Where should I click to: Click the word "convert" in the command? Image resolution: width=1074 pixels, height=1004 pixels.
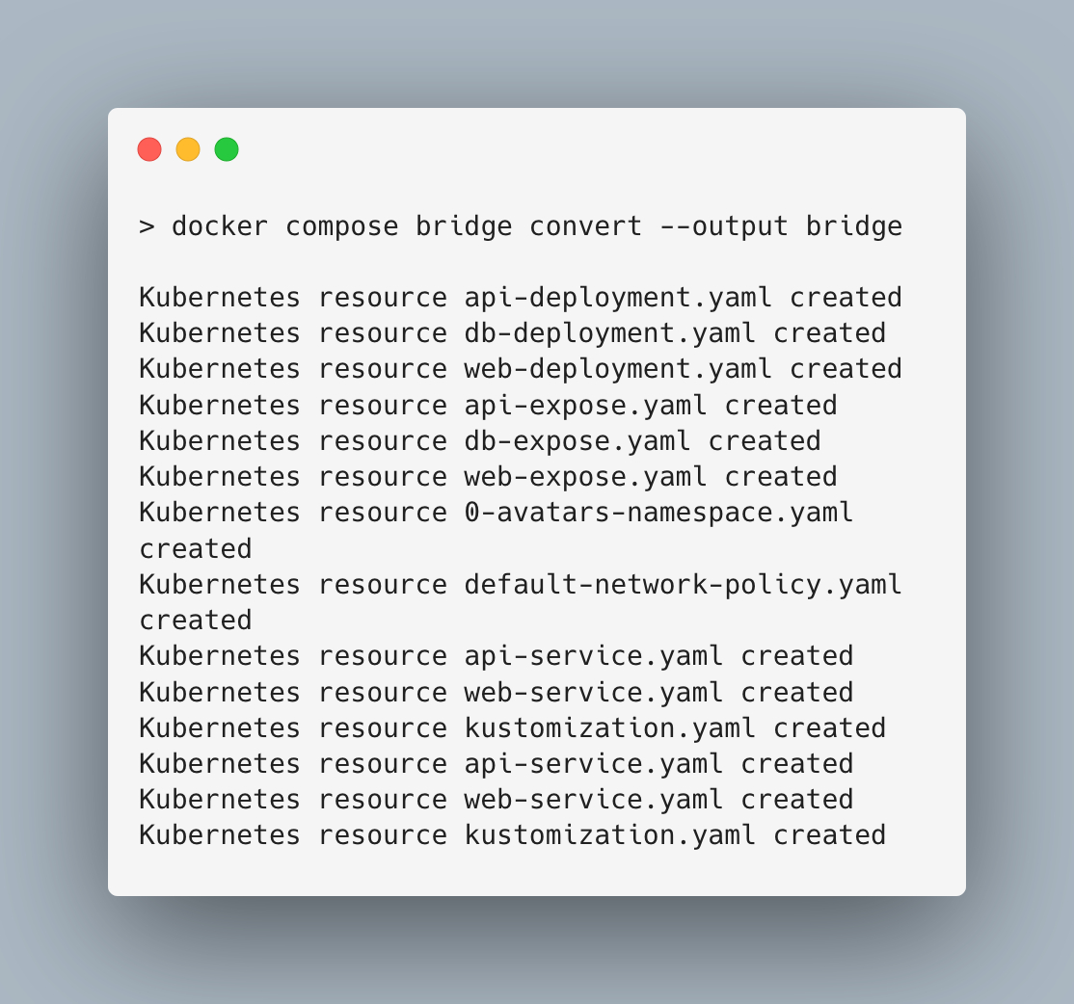585,226
